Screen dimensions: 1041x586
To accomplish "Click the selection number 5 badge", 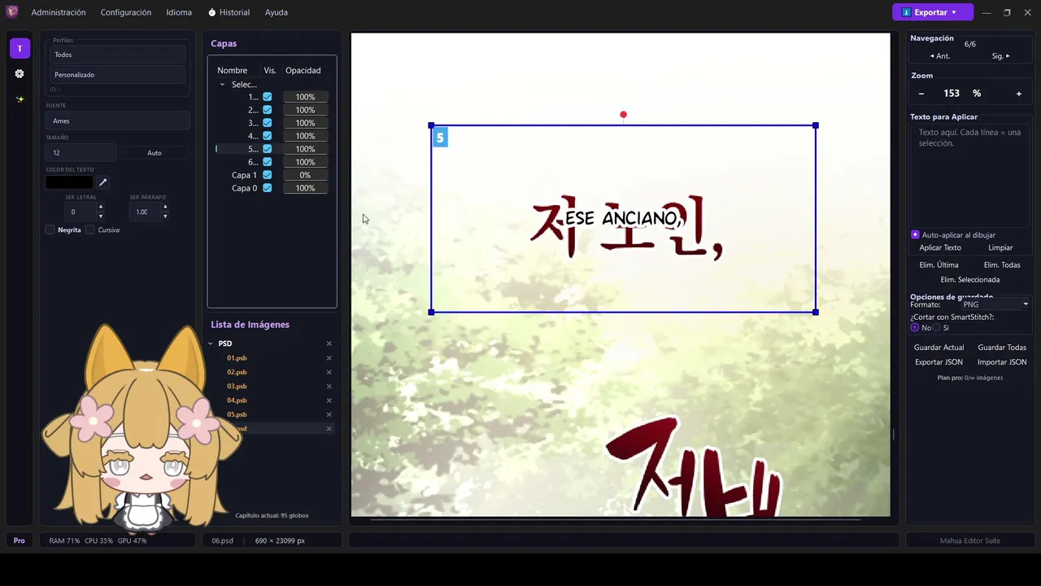I will point(440,138).
